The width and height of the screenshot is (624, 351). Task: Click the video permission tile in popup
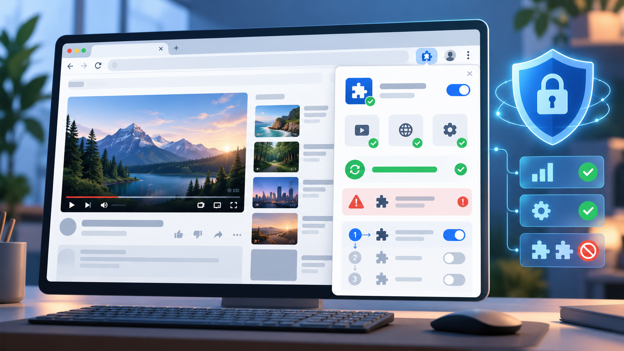tap(362, 130)
